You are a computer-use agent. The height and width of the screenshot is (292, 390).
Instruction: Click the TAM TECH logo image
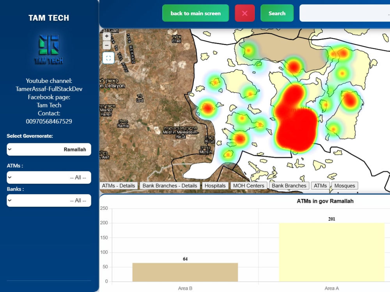pos(49,49)
